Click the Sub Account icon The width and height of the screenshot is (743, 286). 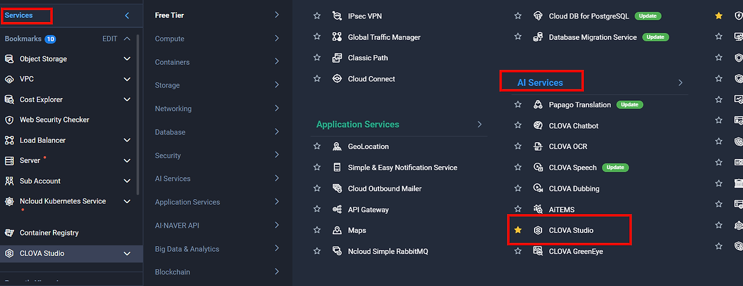[x=9, y=180]
